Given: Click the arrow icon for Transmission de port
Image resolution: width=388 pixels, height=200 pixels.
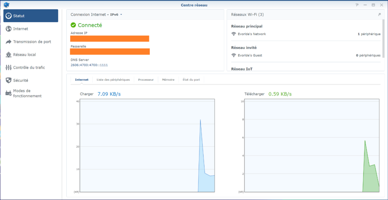Looking at the screenshot, I should [9, 42].
